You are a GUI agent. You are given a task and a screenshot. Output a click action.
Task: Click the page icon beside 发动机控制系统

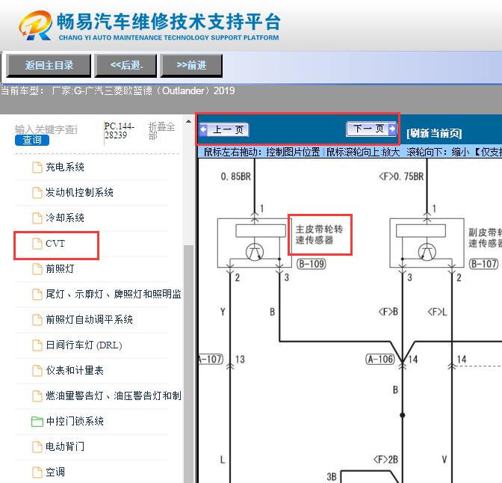(37, 193)
